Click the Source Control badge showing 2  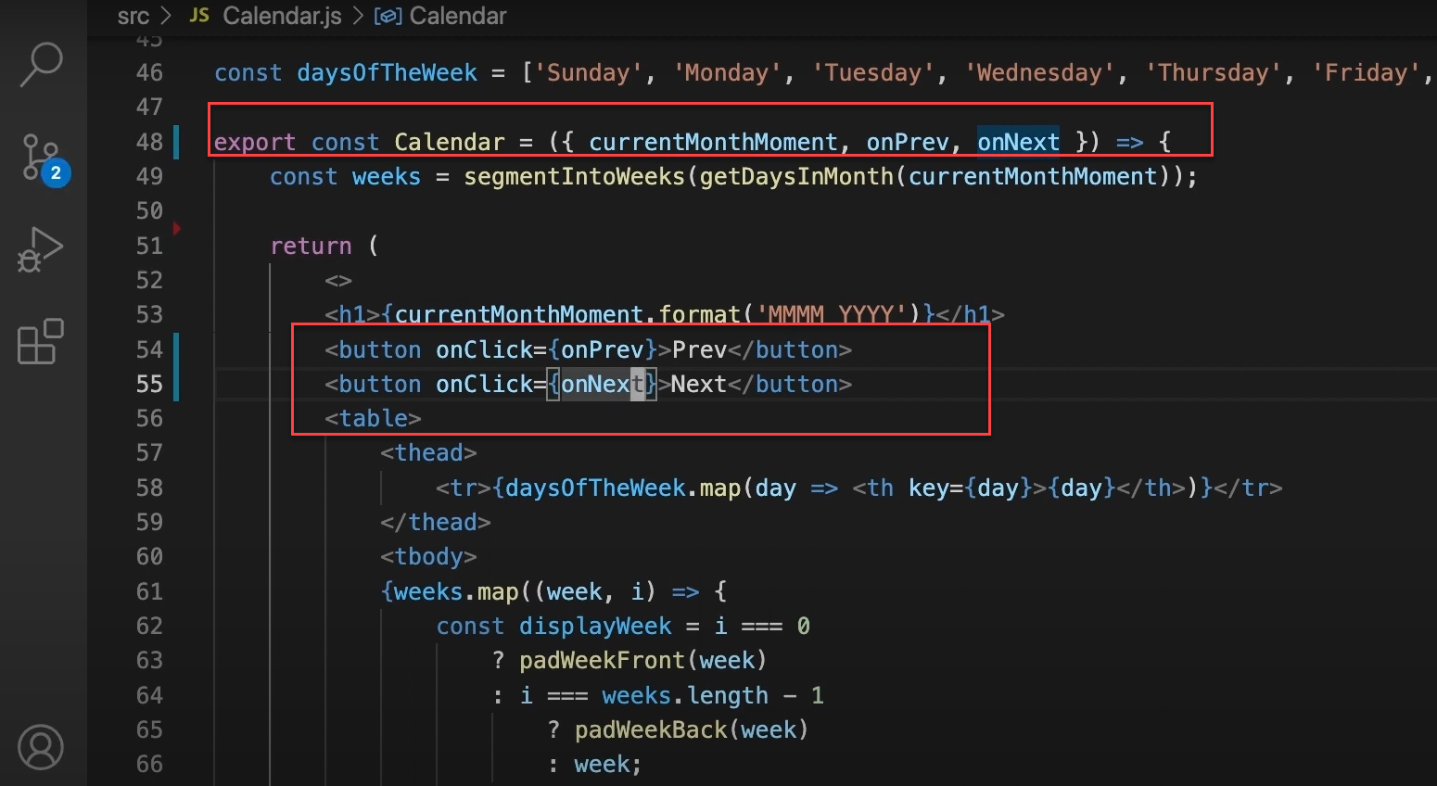tap(56, 172)
